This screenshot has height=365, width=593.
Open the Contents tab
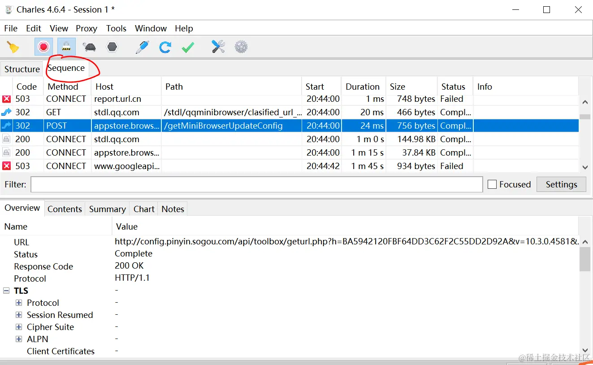tap(65, 209)
